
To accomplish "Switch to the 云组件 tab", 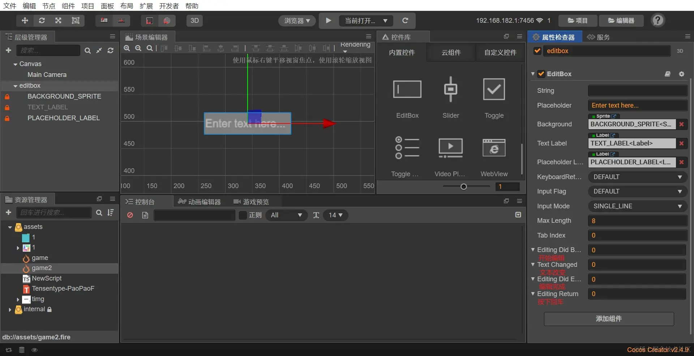I will pos(451,52).
